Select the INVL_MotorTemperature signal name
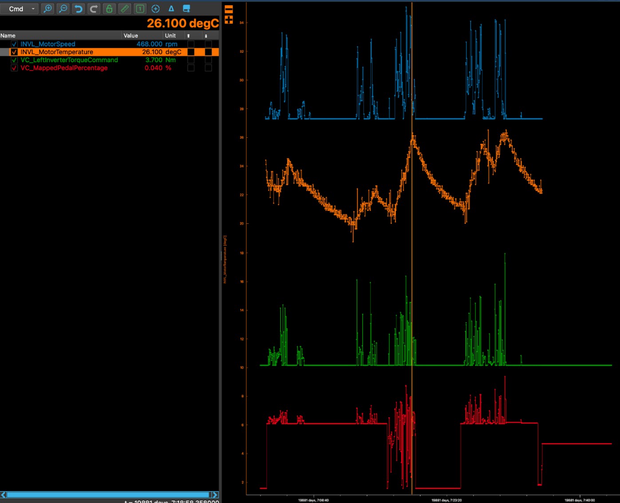 pos(57,52)
